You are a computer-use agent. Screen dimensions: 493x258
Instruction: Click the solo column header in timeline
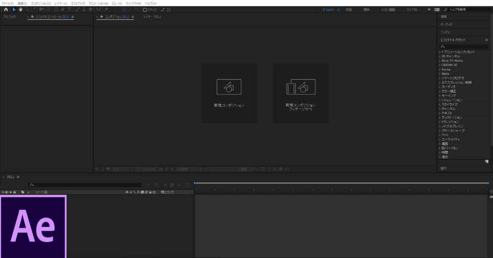coord(11,192)
